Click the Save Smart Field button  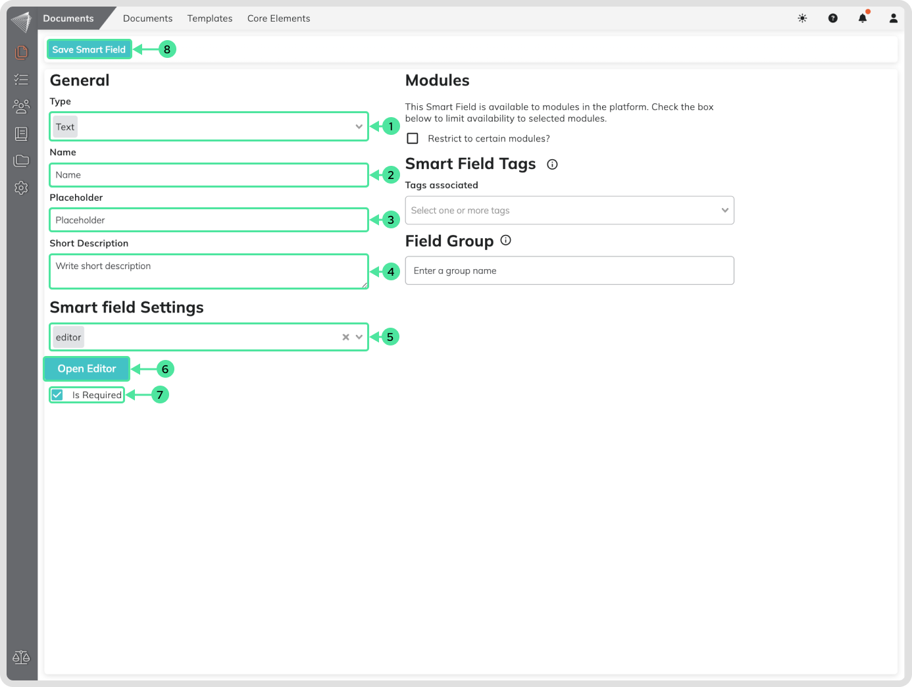coord(89,49)
